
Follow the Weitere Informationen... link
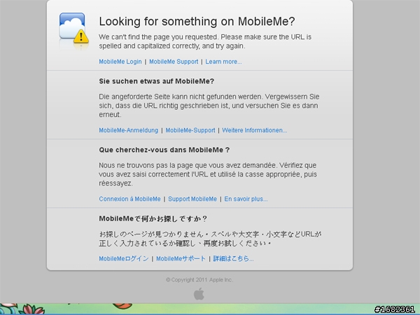tap(255, 130)
